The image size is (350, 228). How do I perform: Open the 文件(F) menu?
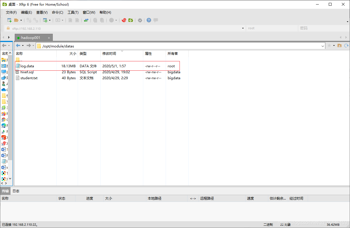(x=11, y=12)
